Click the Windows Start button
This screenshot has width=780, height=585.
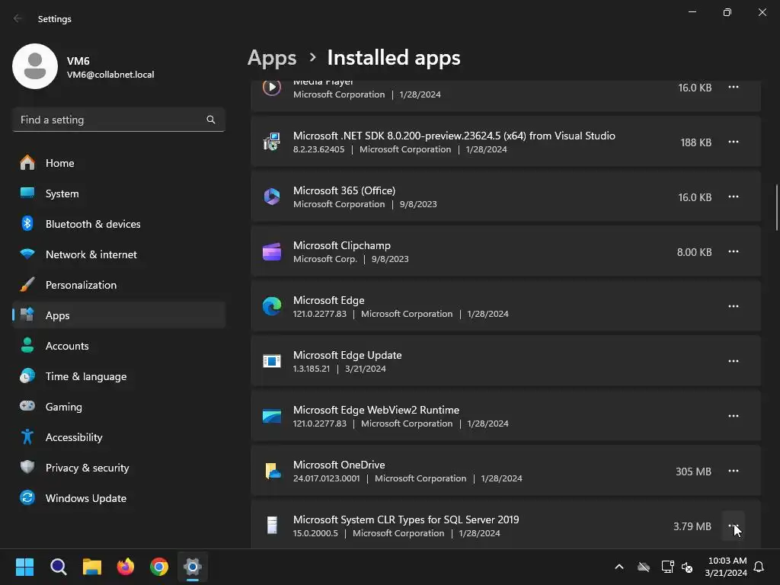pyautogui.click(x=25, y=567)
